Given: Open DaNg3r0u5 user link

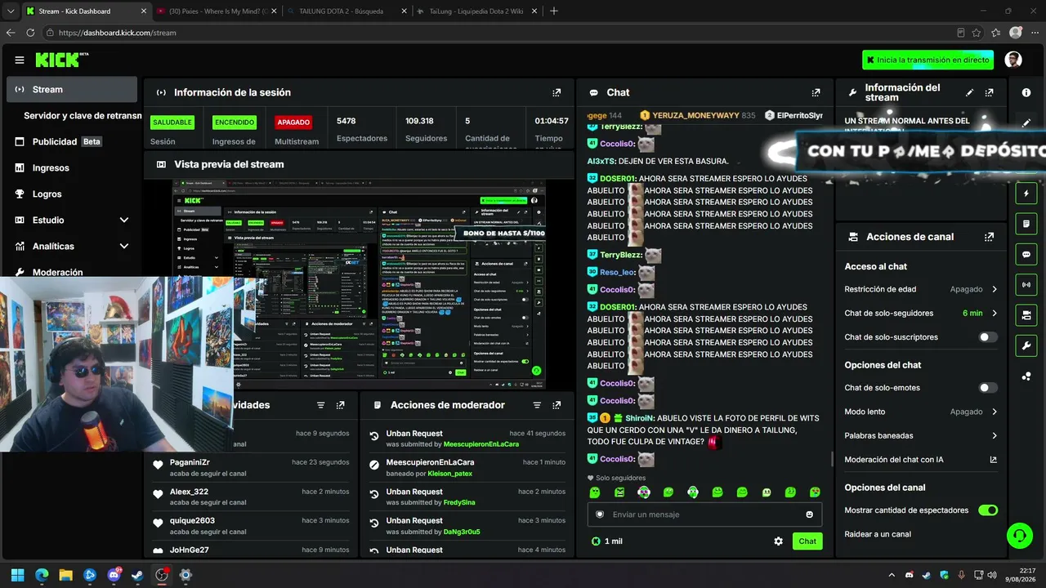Looking at the screenshot, I should point(462,532).
